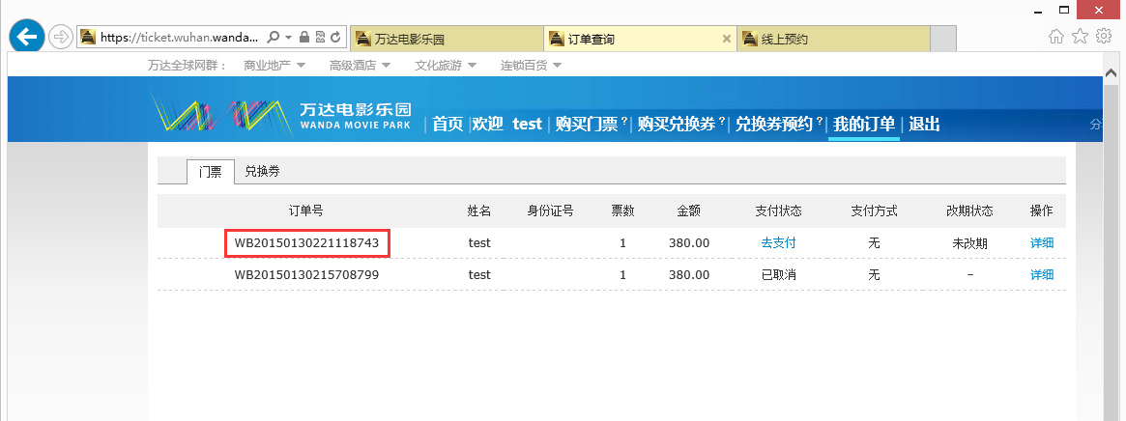Viewport: 1126px width, 421px height.
Task: Switch to the 万达电影乐园 browser tab
Action: [x=446, y=39]
